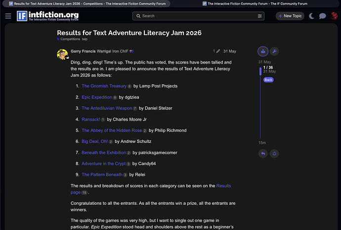
Task: Click the search magnifier icon
Action: [x=138, y=16]
